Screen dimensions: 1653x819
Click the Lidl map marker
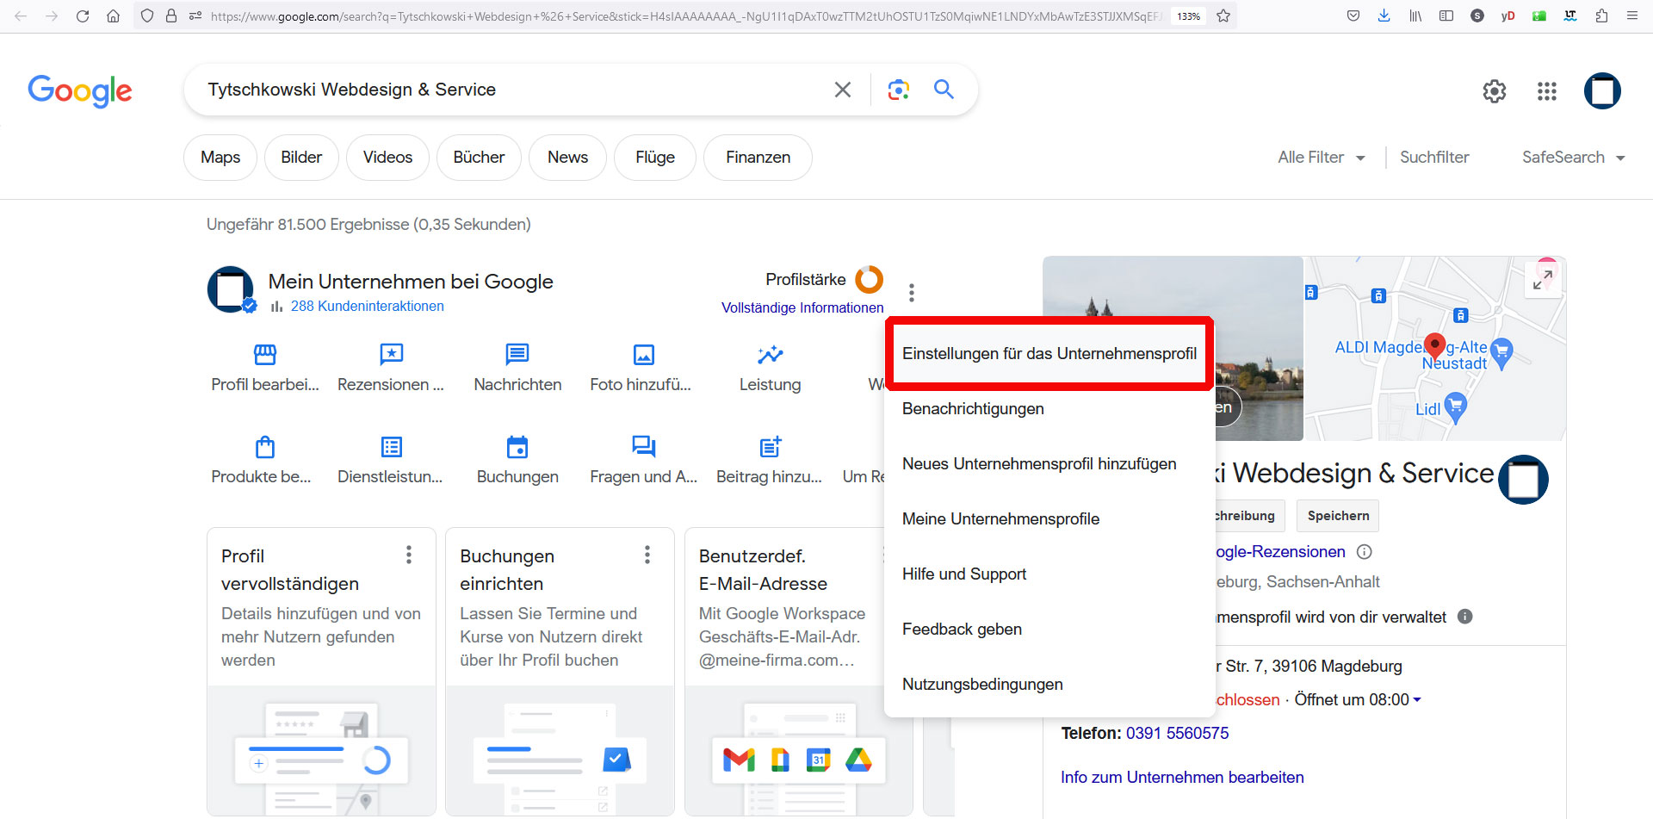pos(1455,406)
